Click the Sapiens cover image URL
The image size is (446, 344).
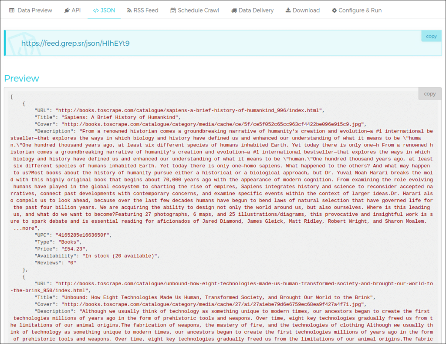coord(213,124)
